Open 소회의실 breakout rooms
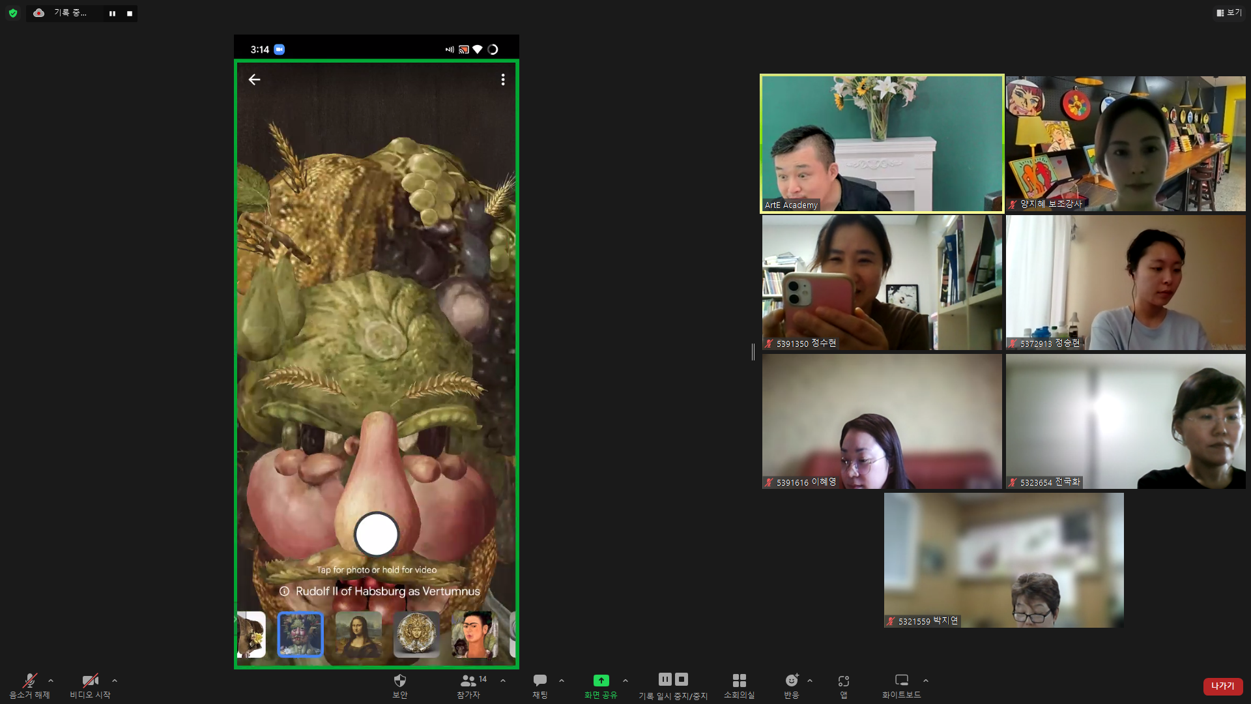 tap(739, 686)
